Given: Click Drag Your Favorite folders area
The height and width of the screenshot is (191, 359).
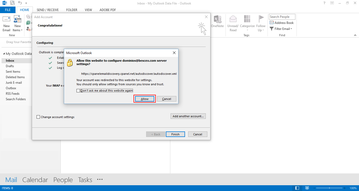Looking at the screenshot, I should tap(19, 42).
